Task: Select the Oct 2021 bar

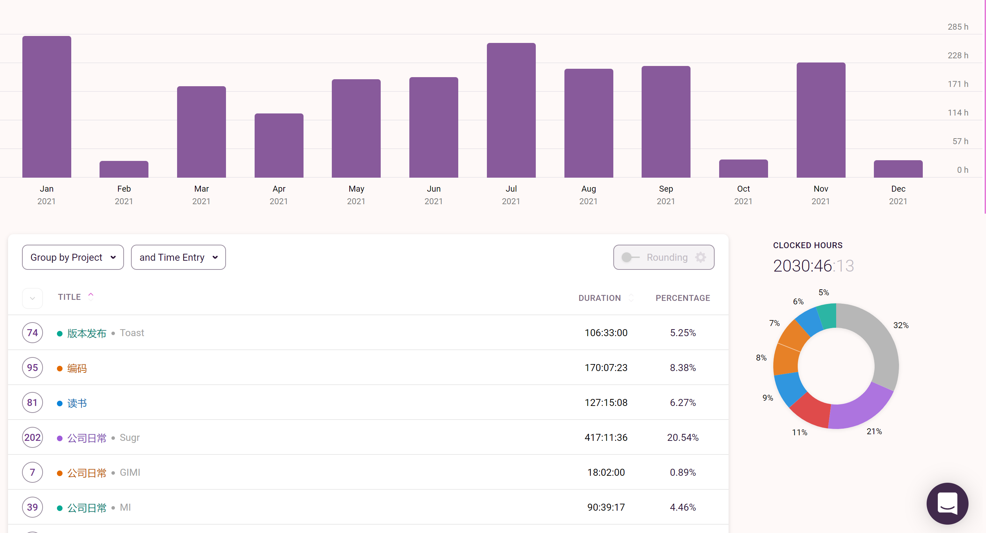Action: point(743,168)
